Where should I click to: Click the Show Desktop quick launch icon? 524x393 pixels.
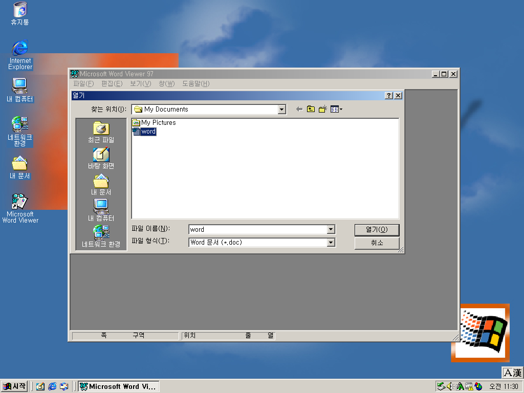[40, 386]
